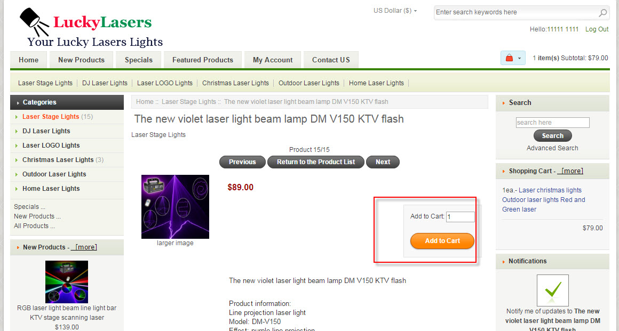Click Return to the Product List button
The height and width of the screenshot is (331, 619).
(316, 162)
